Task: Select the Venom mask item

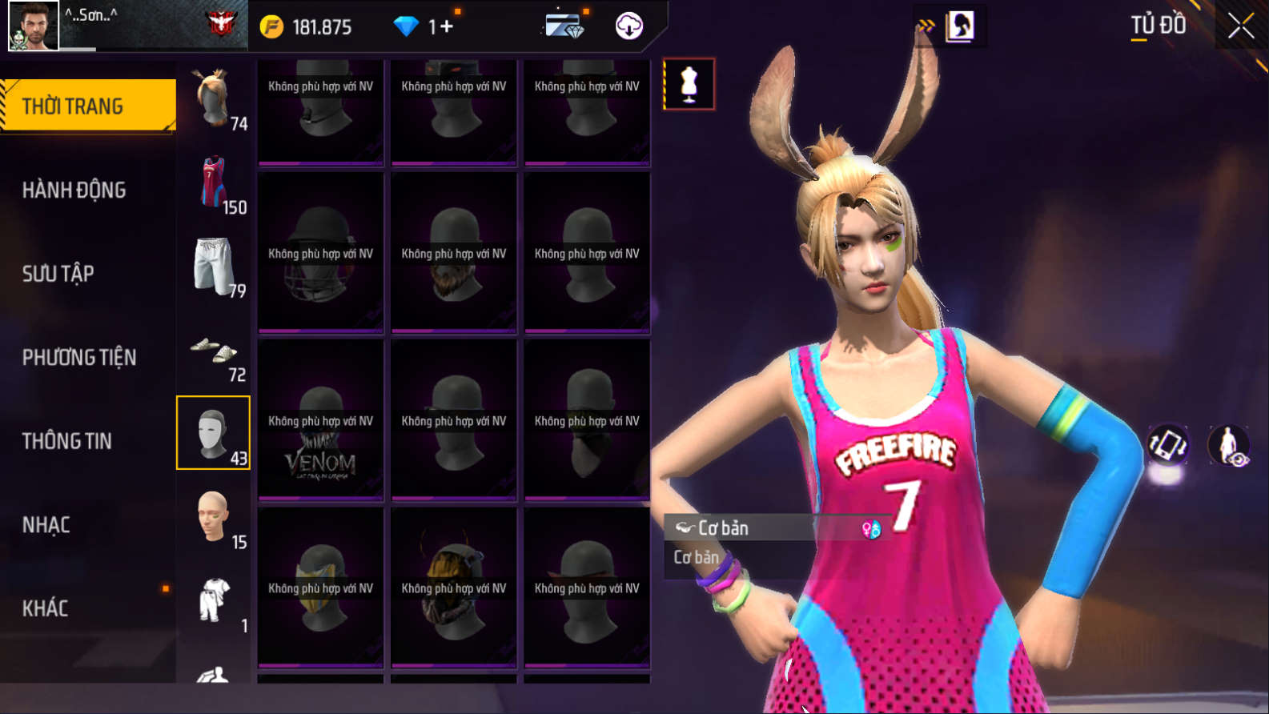Action: (320, 420)
